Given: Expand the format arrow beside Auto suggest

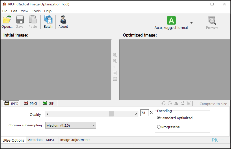Looking at the screenshot, I should pyautogui.click(x=191, y=23).
